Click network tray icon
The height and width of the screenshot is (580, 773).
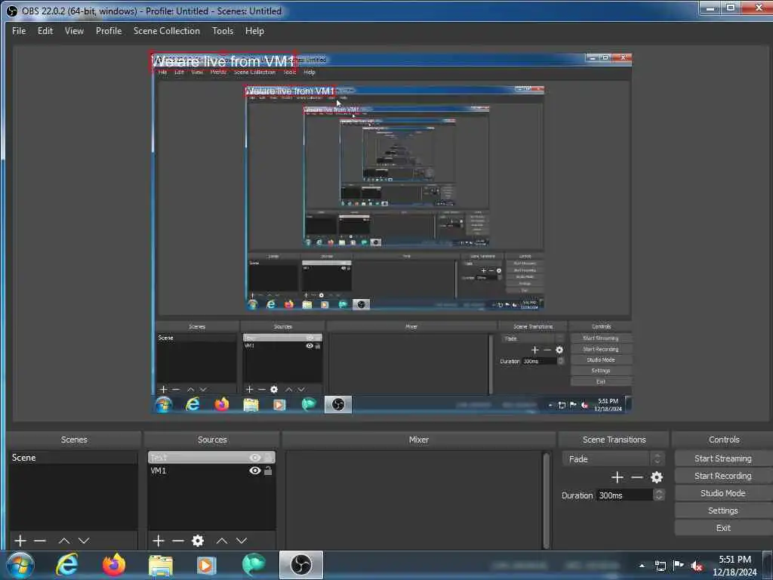661,566
